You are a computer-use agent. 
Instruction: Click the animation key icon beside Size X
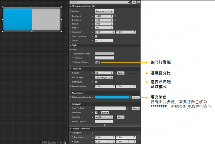(93, 24)
